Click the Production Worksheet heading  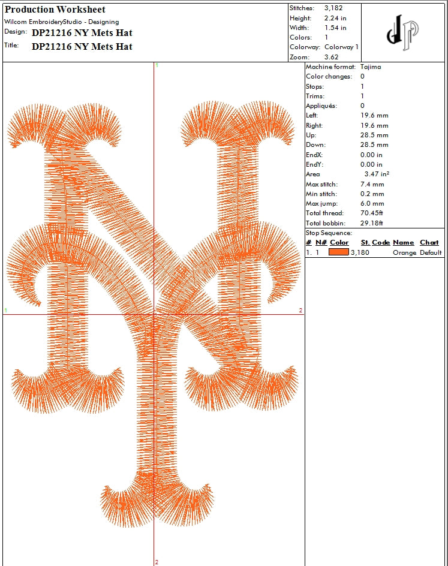click(55, 10)
